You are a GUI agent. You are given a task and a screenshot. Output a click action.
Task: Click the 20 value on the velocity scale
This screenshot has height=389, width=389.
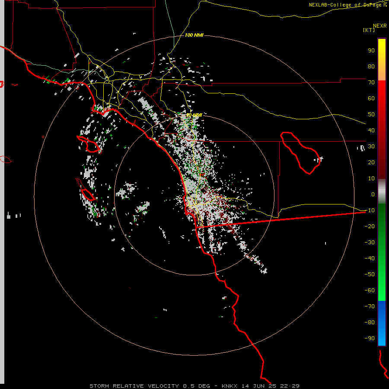(371, 162)
